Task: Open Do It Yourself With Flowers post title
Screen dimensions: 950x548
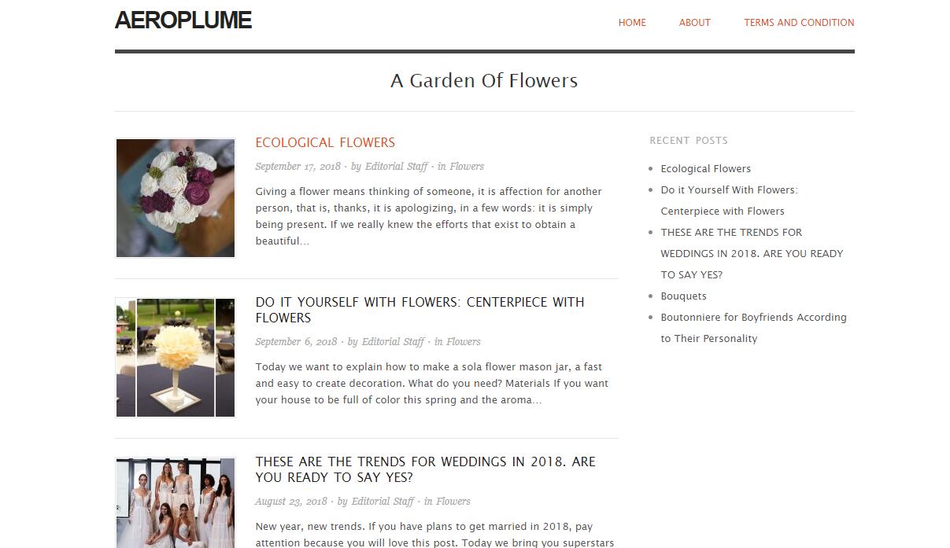Action: (420, 310)
